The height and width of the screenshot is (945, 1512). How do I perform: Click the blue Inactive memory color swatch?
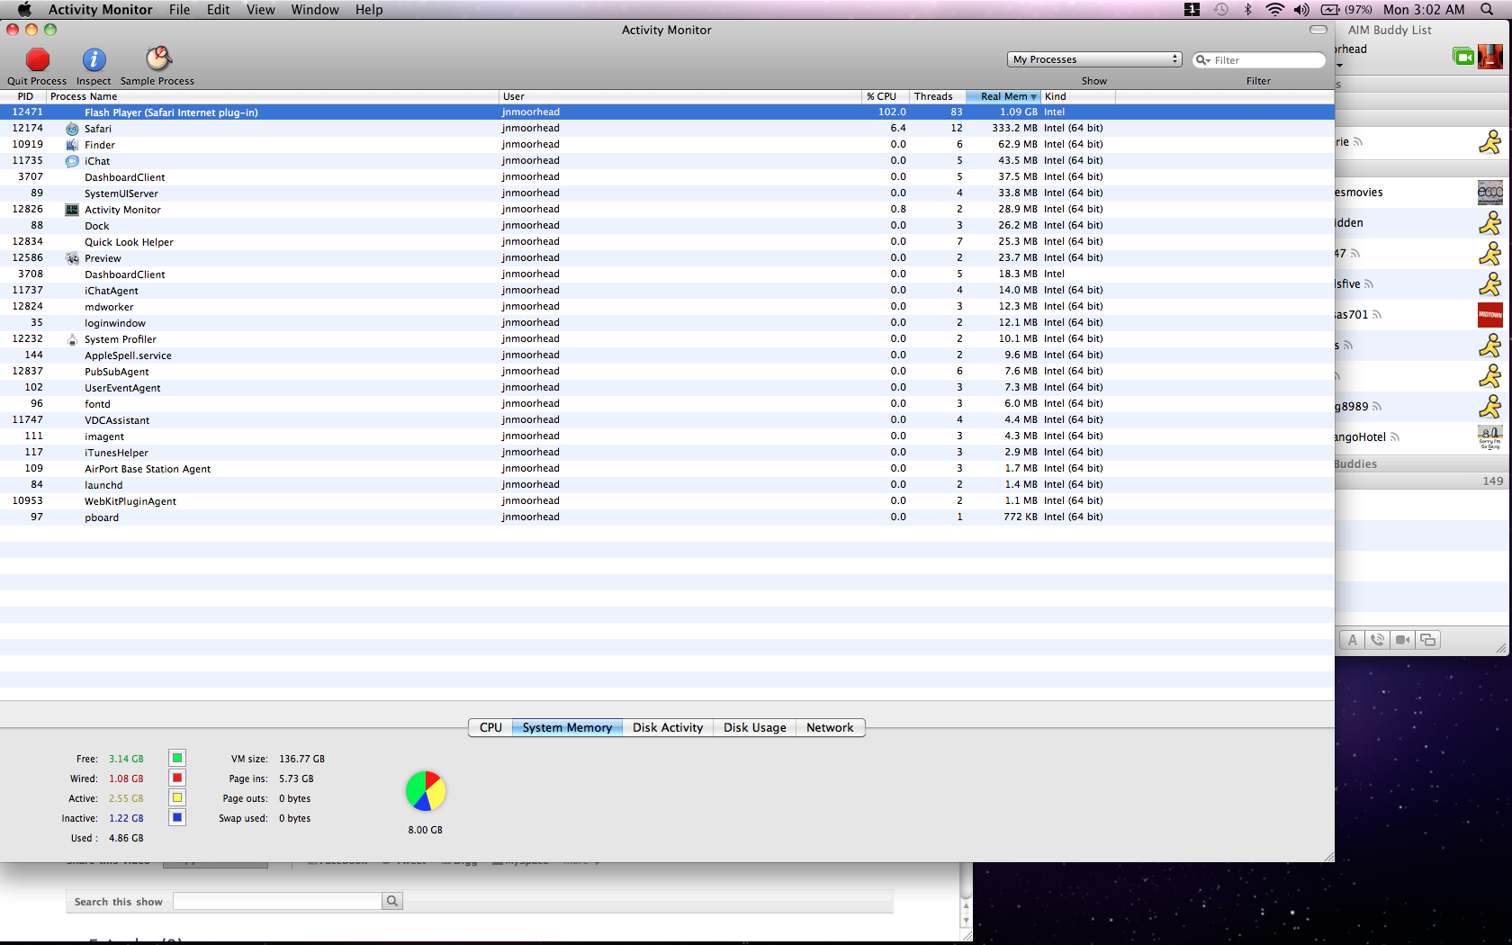(177, 817)
